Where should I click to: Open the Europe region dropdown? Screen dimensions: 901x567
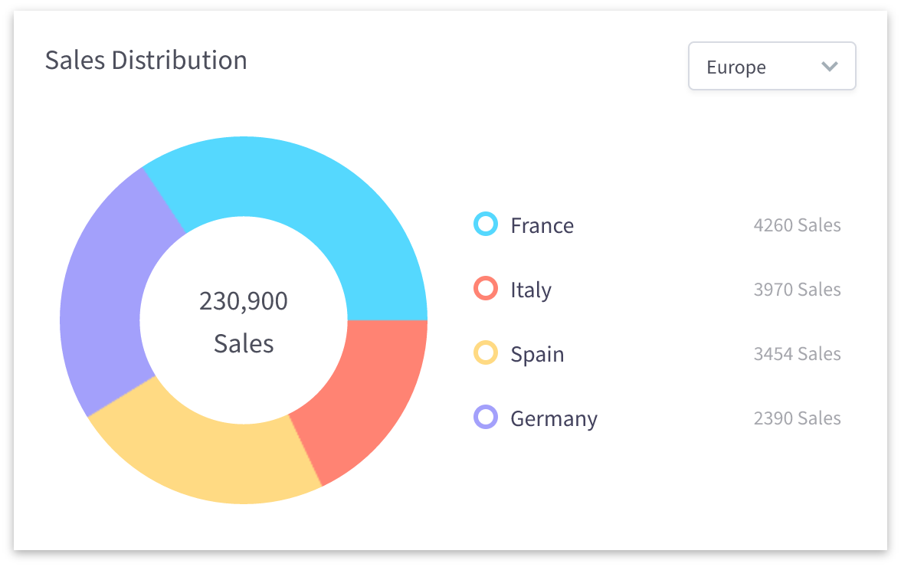pyautogui.click(x=772, y=67)
